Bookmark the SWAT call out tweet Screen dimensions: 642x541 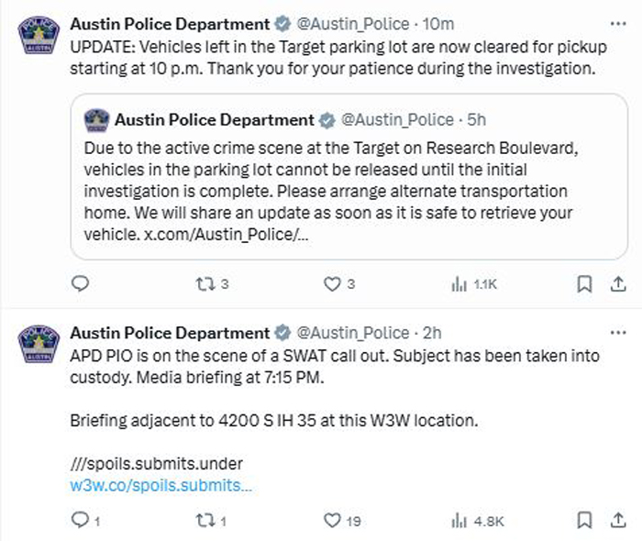584,521
